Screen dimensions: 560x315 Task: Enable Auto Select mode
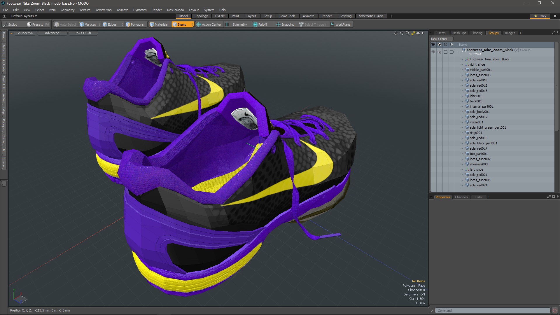65,24
